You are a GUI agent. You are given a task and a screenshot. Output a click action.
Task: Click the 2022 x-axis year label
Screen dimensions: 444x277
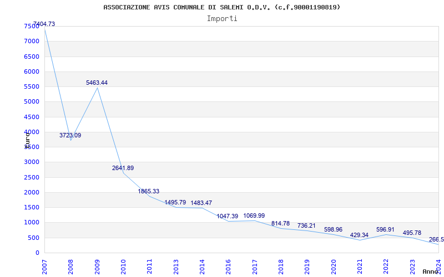(x=386, y=266)
